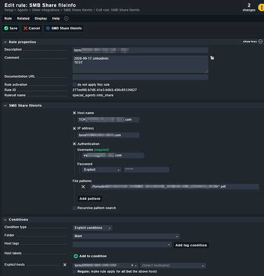Click the green plus Add to condition icon
Screen dimensions: 264x276
click(x=76, y=256)
